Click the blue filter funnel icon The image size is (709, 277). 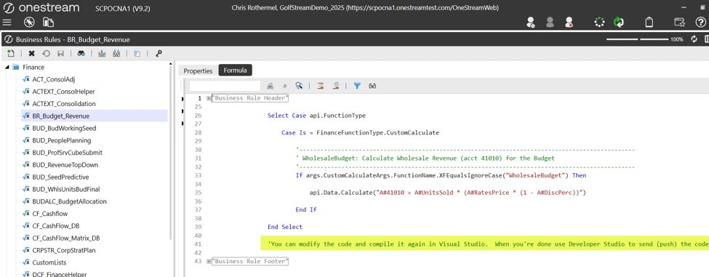pyautogui.click(x=357, y=85)
